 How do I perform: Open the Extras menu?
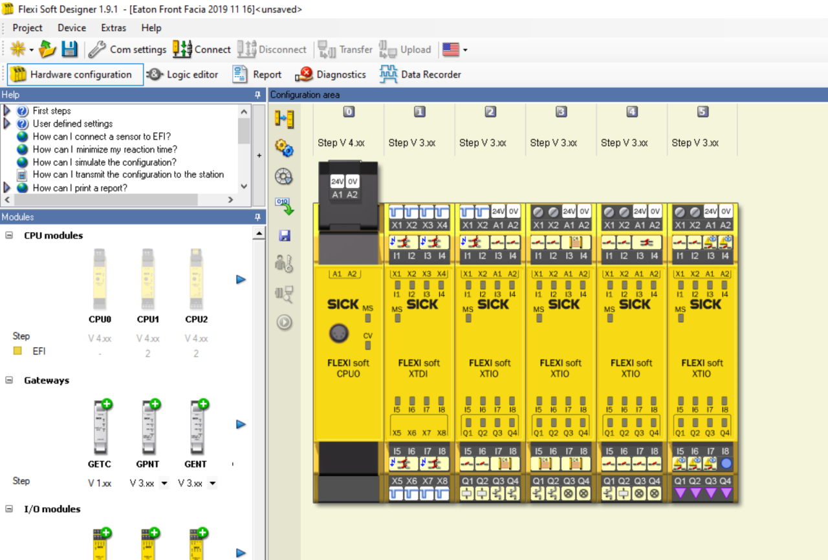click(113, 28)
